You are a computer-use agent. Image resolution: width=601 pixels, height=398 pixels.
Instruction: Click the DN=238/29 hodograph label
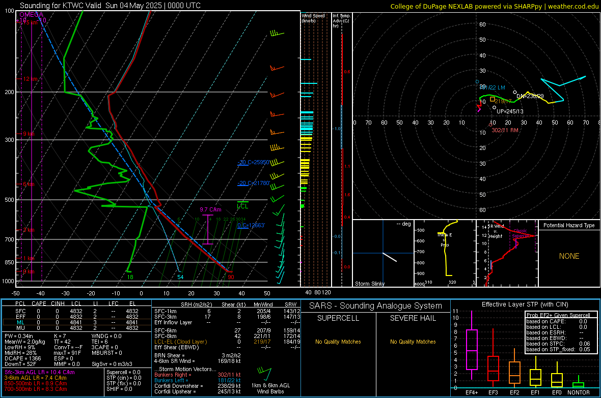point(530,96)
